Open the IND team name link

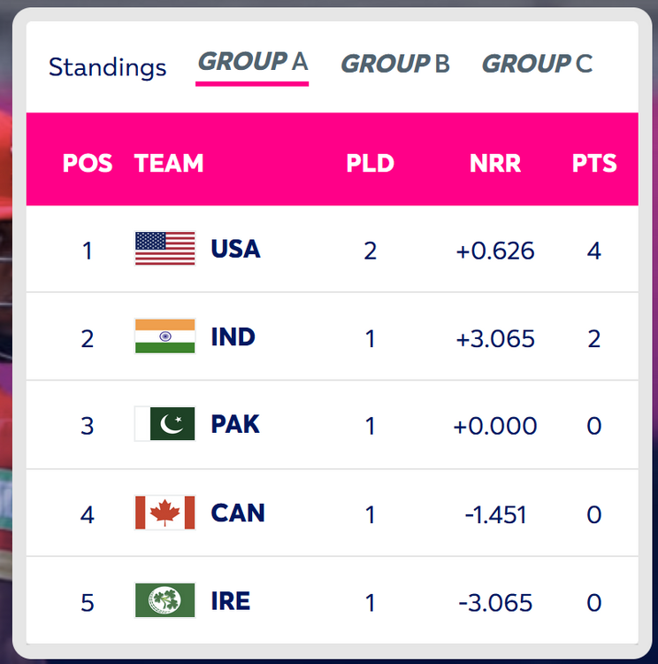233,336
